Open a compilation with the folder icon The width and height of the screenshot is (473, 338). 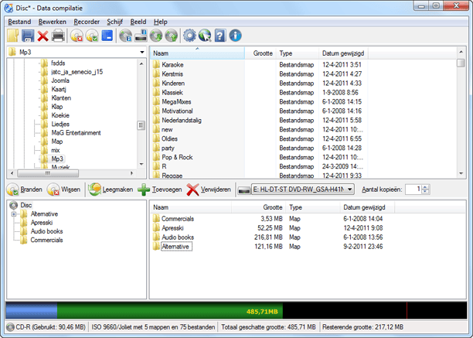[x=12, y=36]
